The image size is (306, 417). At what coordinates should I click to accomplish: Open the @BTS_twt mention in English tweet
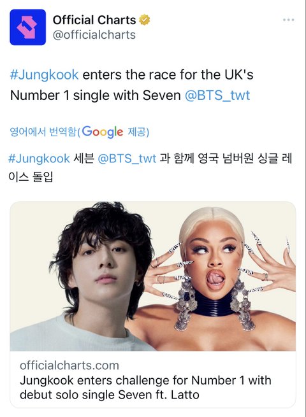[217, 95]
